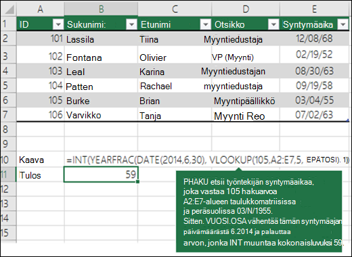Click the Syntymäaika header cell
Viewport: 352px width, 257px height.
point(314,24)
